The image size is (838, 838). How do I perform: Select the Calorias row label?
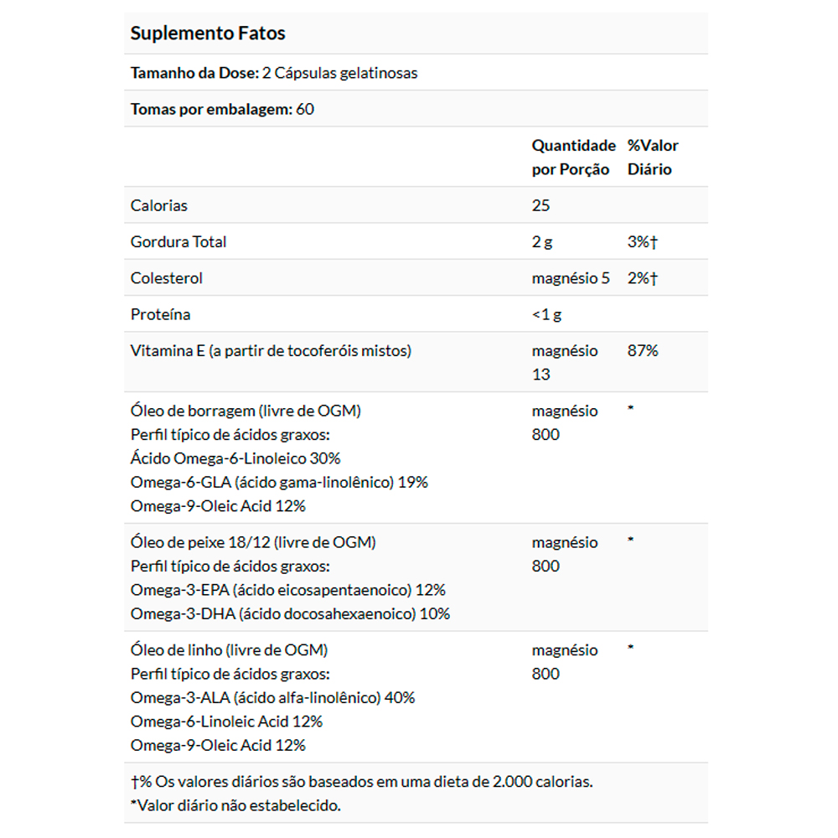(x=158, y=205)
